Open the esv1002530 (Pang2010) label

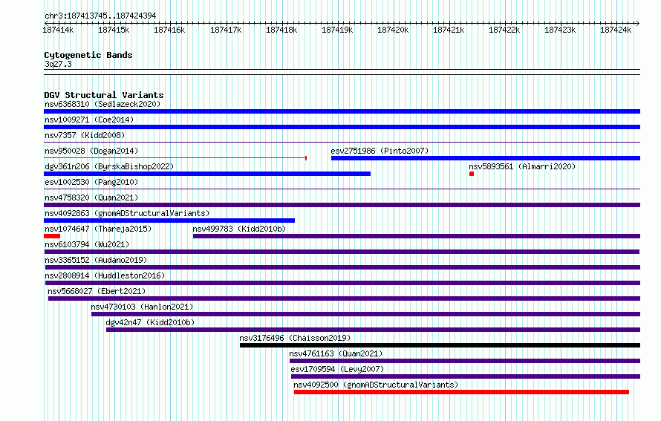tap(91, 182)
